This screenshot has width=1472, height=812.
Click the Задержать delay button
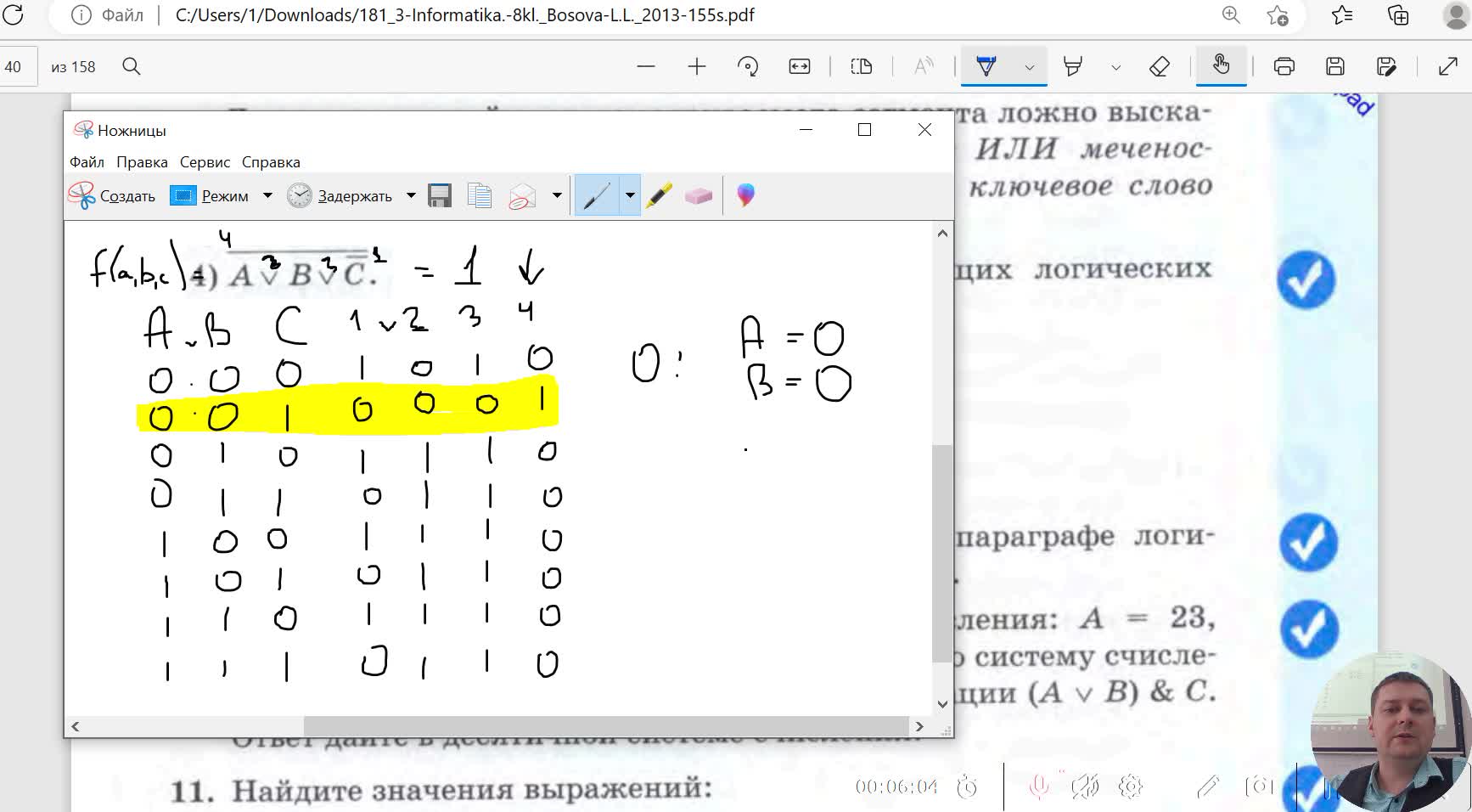coord(340,196)
